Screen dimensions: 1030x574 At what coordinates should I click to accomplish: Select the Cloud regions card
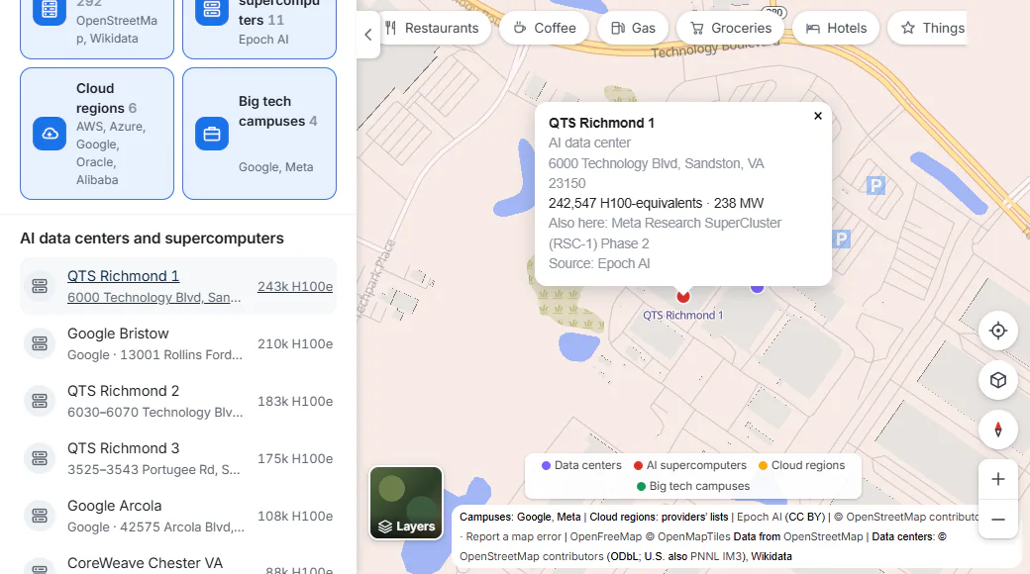coord(97,134)
